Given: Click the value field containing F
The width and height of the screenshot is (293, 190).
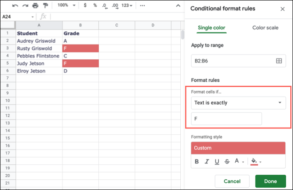Looking at the screenshot, I should [226, 119].
